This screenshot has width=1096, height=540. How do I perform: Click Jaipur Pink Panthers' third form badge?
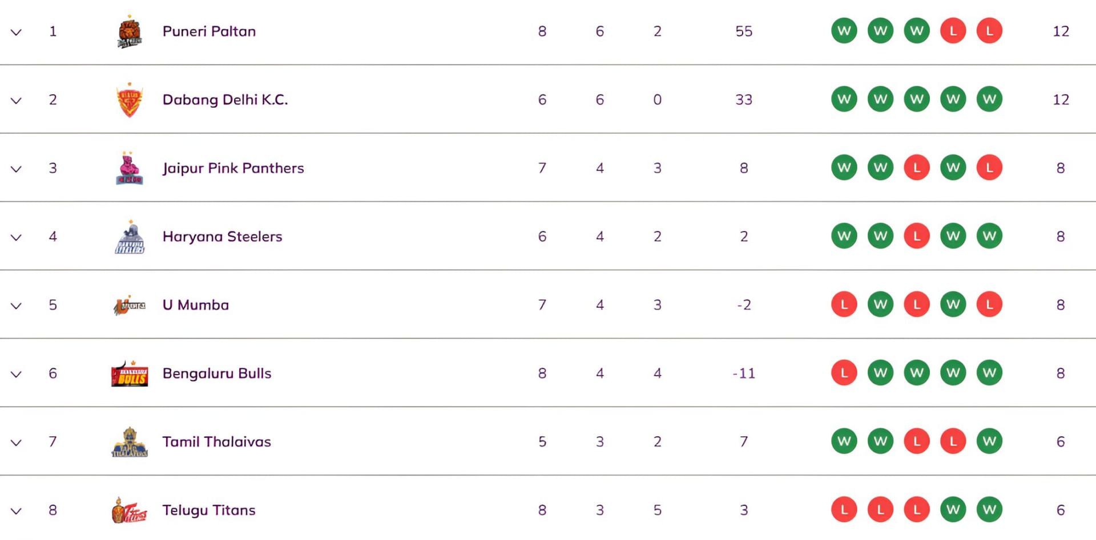click(x=917, y=168)
